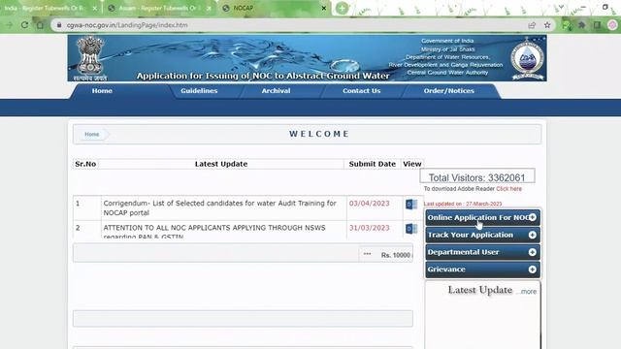
Task: Click the Home breadcrumb link
Action: [92, 134]
